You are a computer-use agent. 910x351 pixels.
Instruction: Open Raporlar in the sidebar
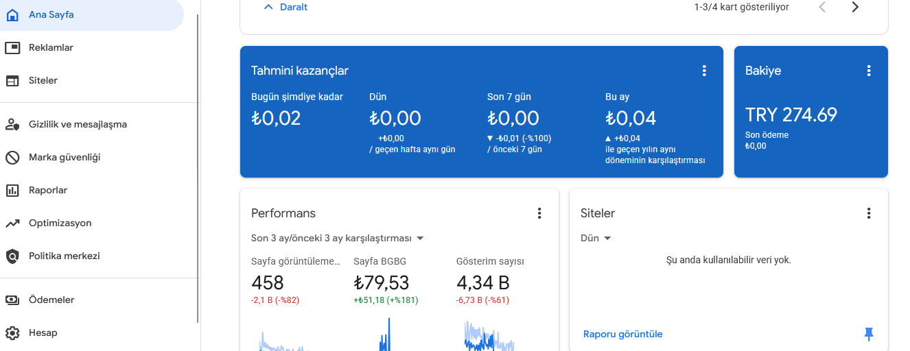pos(92,190)
